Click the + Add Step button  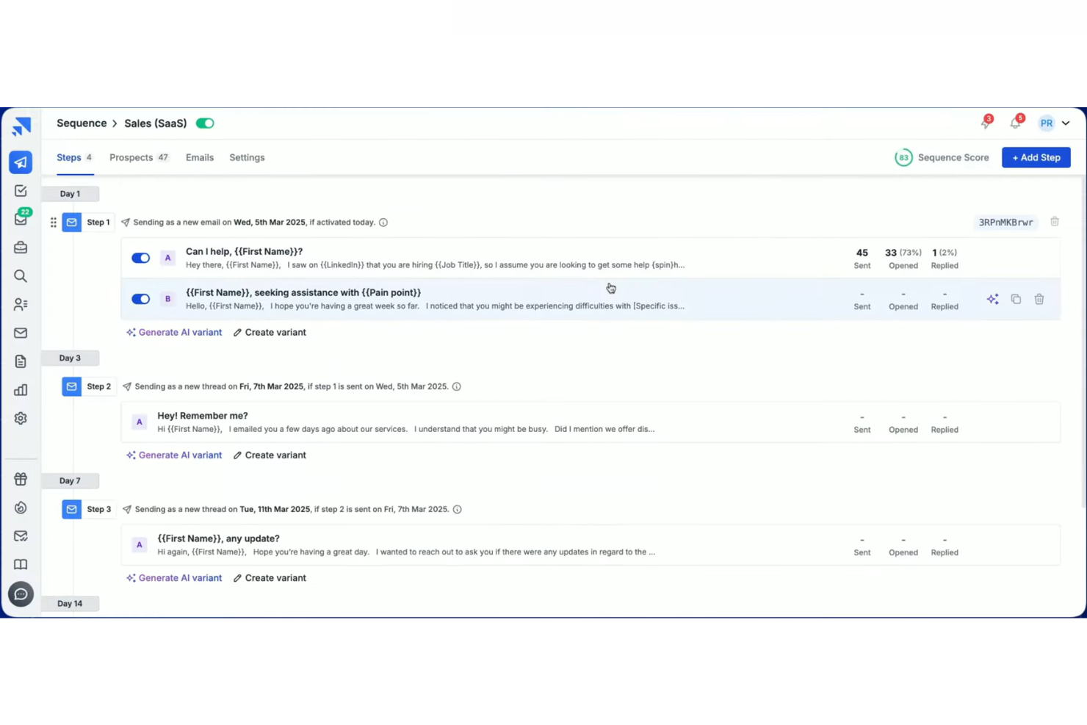[x=1036, y=157]
